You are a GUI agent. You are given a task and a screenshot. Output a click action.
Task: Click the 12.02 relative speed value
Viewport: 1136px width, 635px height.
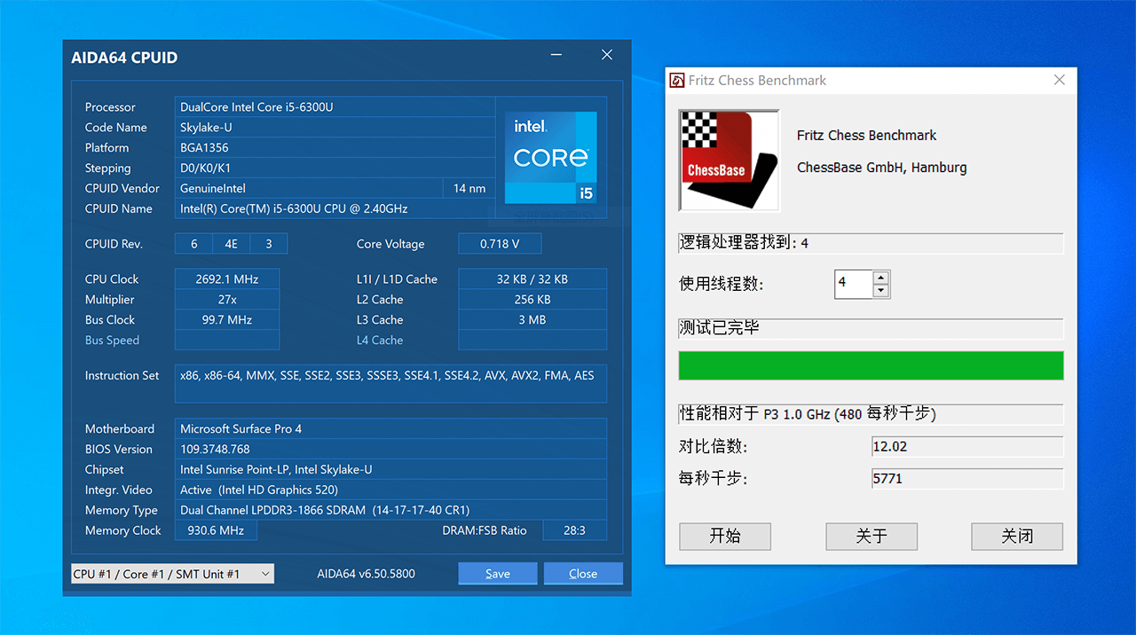coord(967,446)
